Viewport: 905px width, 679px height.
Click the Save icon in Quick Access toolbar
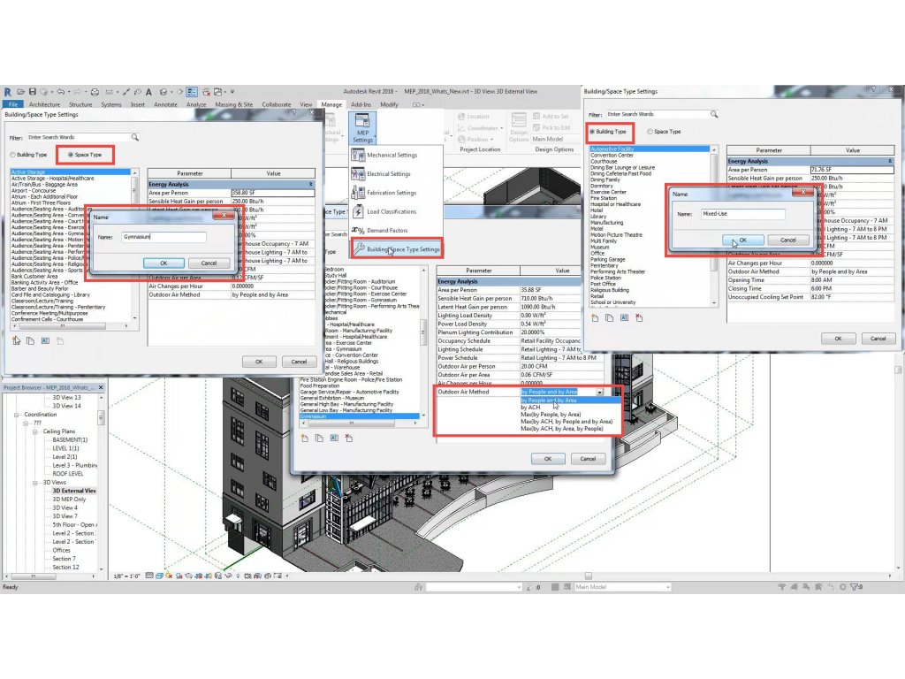[33, 92]
